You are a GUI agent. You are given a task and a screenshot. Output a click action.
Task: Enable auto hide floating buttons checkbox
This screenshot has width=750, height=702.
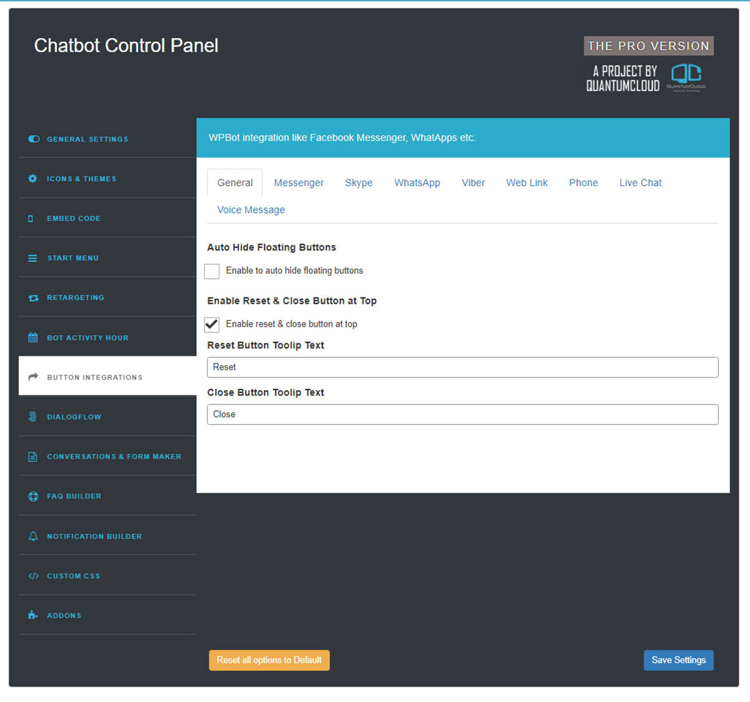coord(212,271)
